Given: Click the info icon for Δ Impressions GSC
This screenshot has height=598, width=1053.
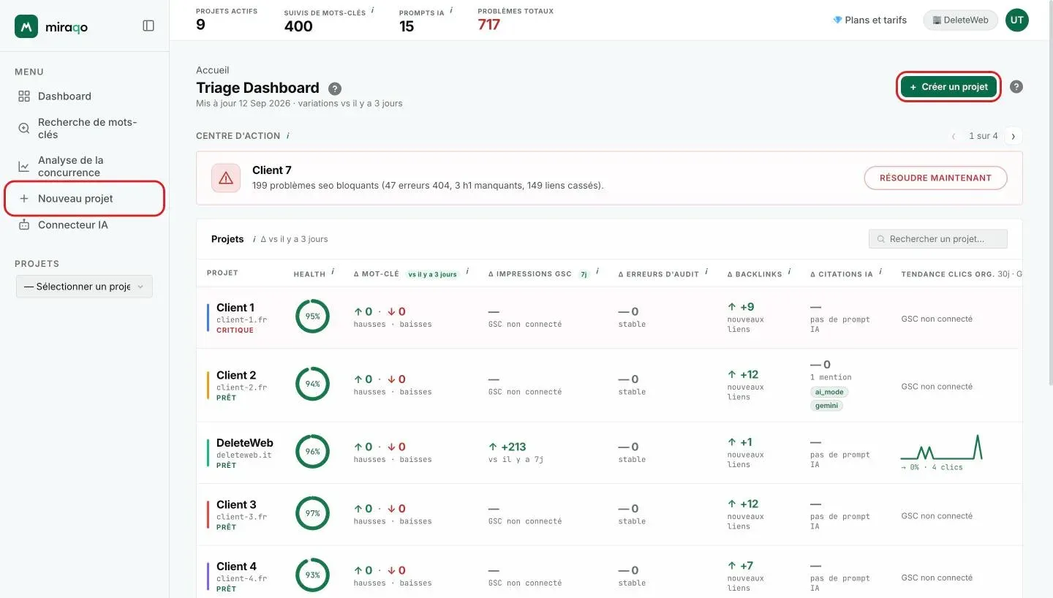Looking at the screenshot, I should coord(597,271).
